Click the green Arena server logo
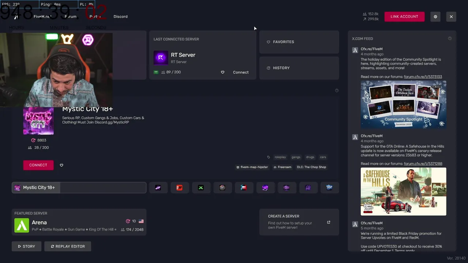Image resolution: width=468 pixels, height=263 pixels. [x=22, y=225]
